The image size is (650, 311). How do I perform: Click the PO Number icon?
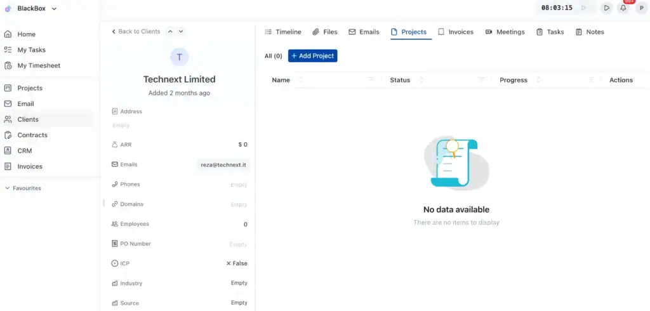[115, 244]
